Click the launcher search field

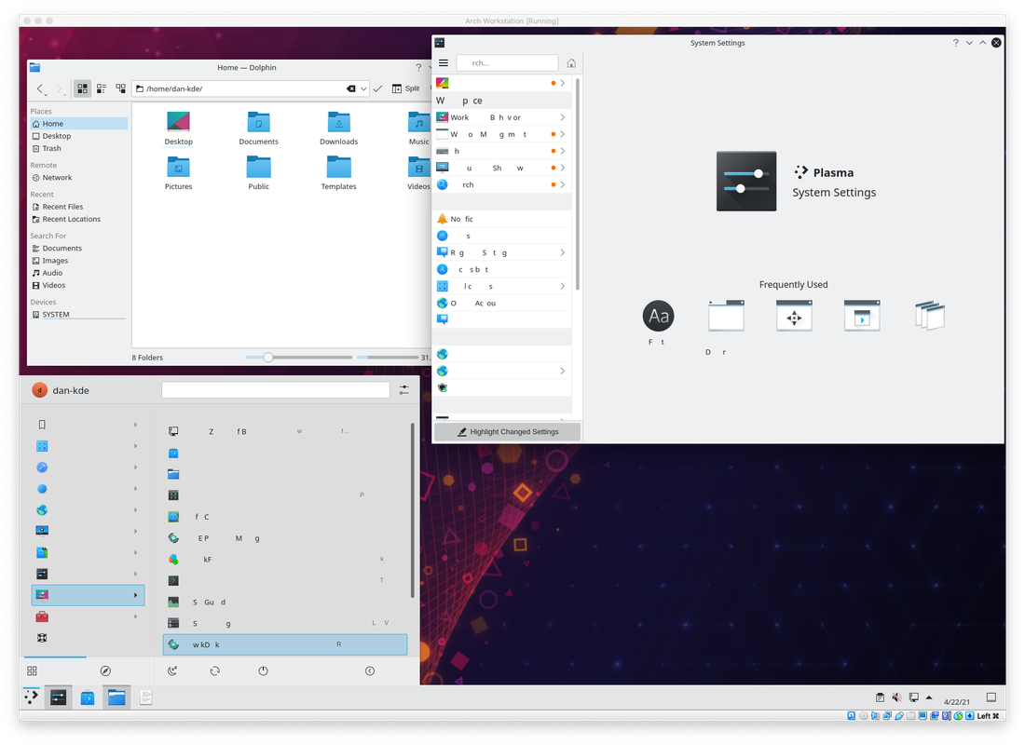click(275, 390)
